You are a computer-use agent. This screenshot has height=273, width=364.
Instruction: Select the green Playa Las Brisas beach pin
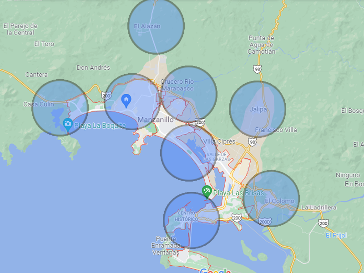[x=207, y=192]
